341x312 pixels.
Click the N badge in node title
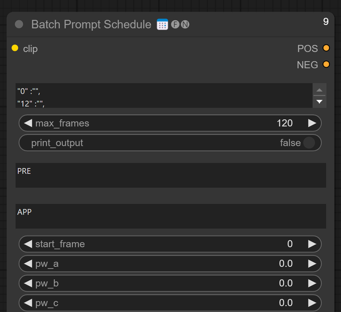coord(185,24)
